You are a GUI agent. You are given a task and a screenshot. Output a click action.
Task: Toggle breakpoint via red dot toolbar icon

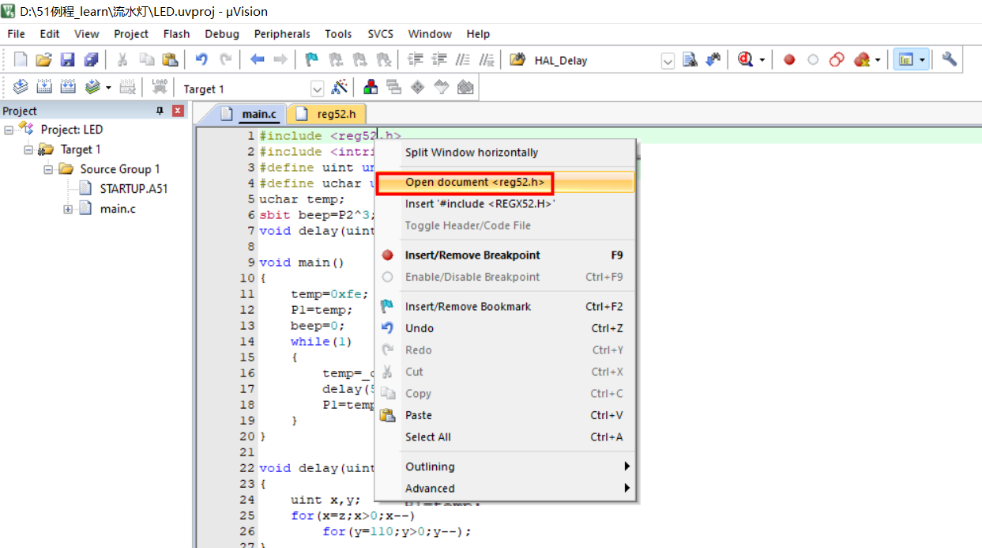pos(788,59)
